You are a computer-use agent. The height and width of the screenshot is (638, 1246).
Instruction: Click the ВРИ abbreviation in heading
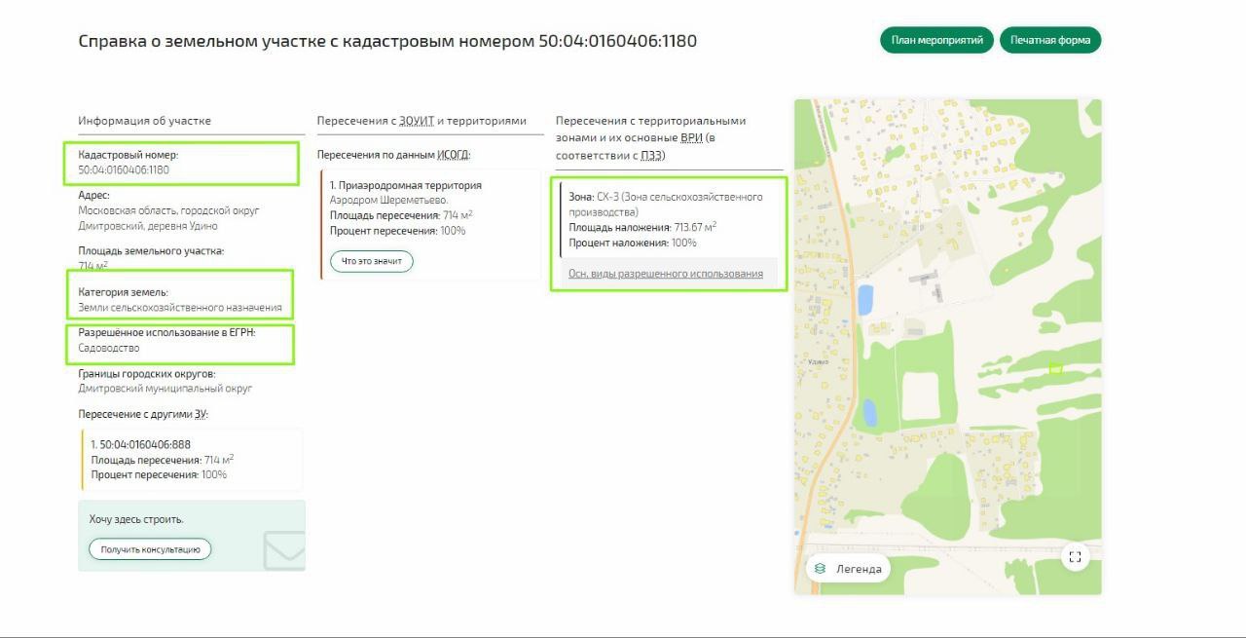[x=691, y=138]
